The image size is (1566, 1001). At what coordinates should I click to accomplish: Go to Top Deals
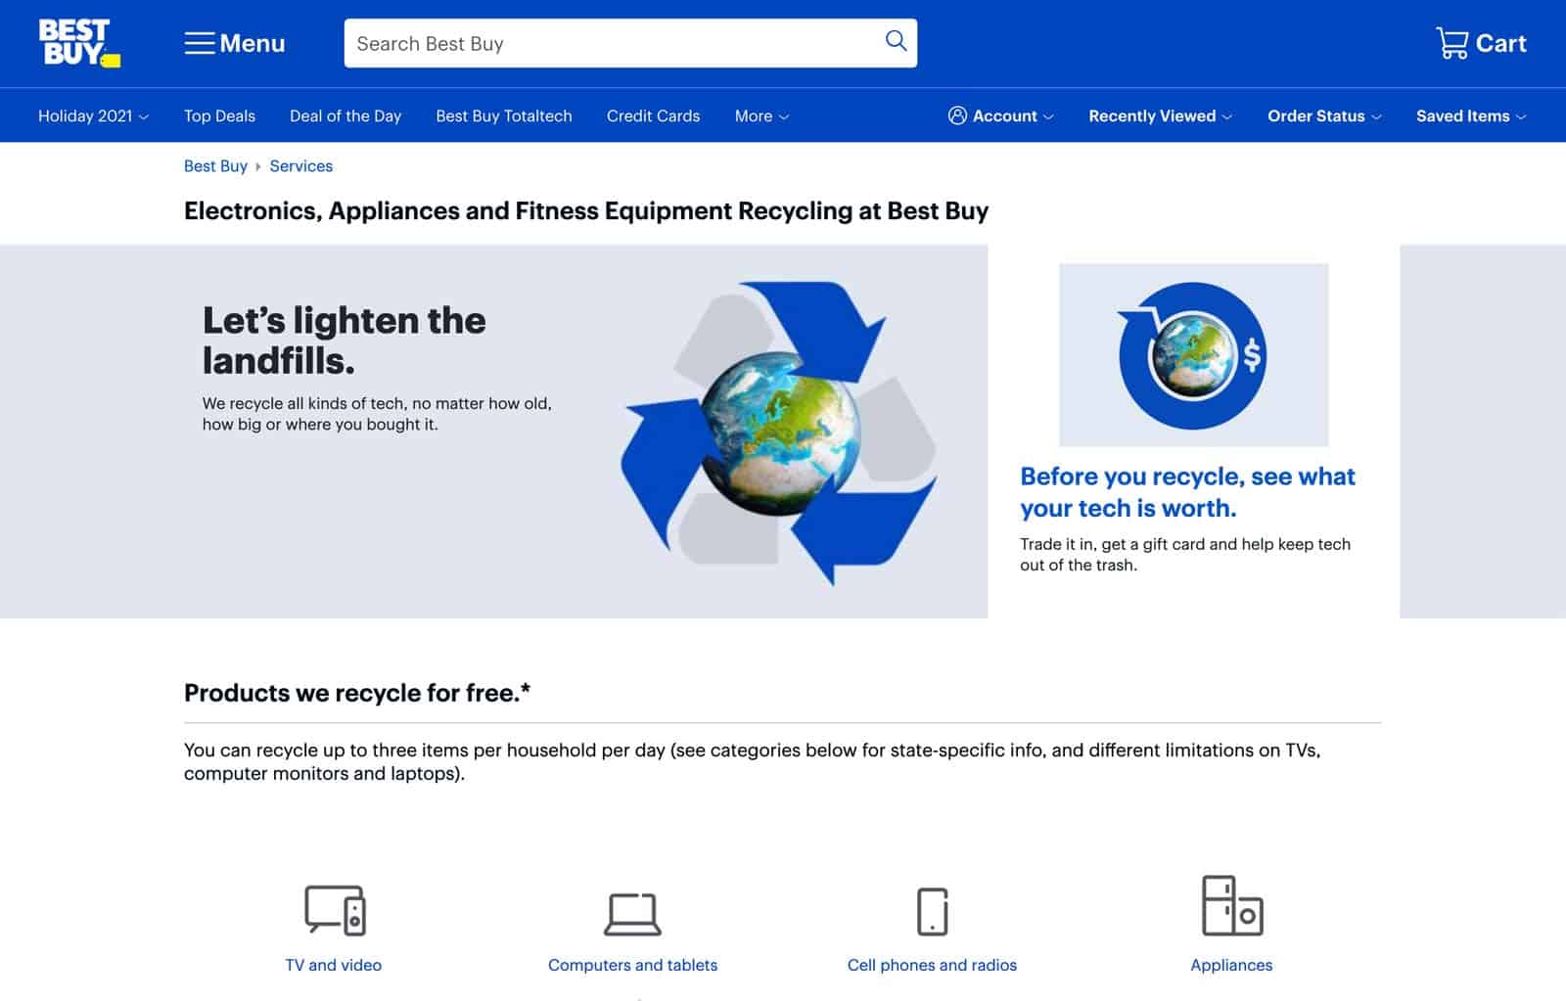[x=219, y=115]
